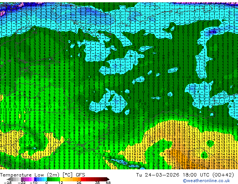
Task: Click the "-10" label on the color scale
Action: (x=34, y=182)
